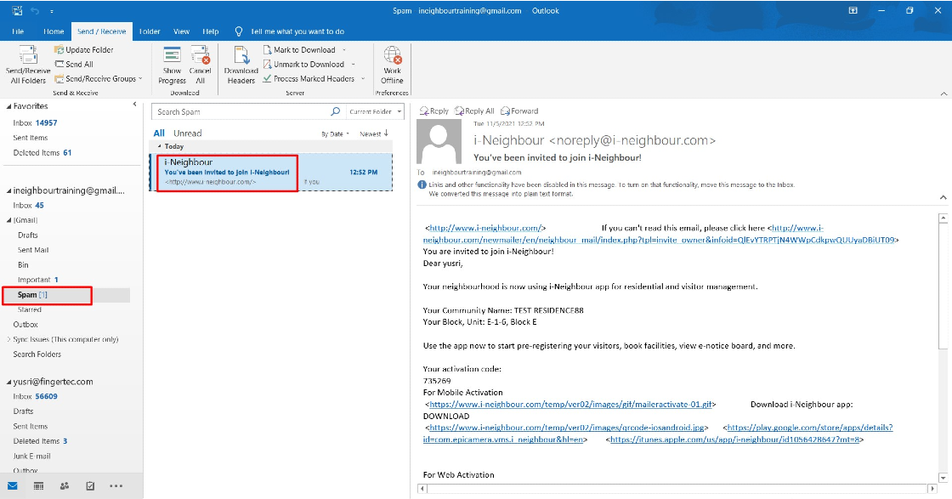
Task: Open the Sent Mail folder
Action: pos(33,250)
